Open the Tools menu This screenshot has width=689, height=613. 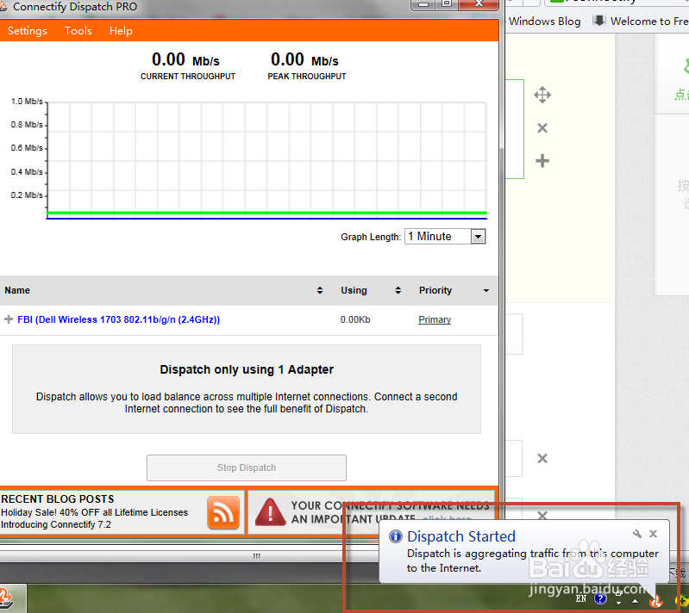pos(78,31)
